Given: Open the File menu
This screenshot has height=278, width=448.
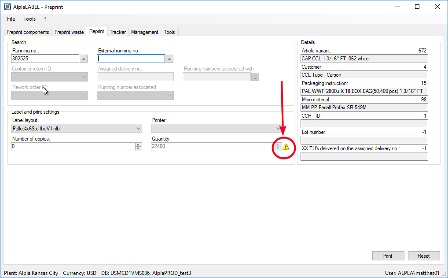Looking at the screenshot, I should click(11, 19).
